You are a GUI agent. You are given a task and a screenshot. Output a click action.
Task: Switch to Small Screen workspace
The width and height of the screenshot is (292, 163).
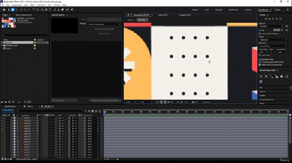coord(233,10)
